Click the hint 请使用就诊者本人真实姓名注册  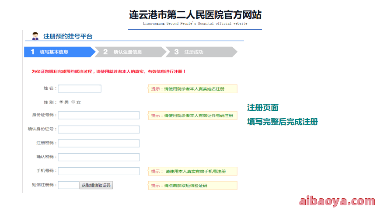coord(192,89)
